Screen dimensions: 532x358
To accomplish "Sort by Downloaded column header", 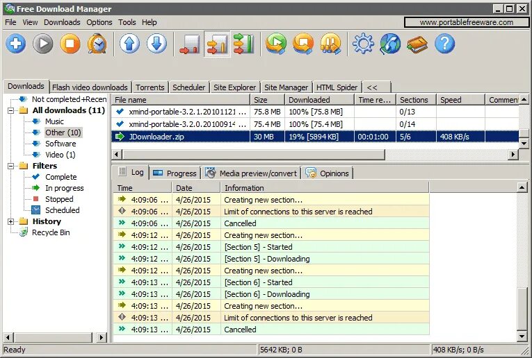I will click(320, 100).
